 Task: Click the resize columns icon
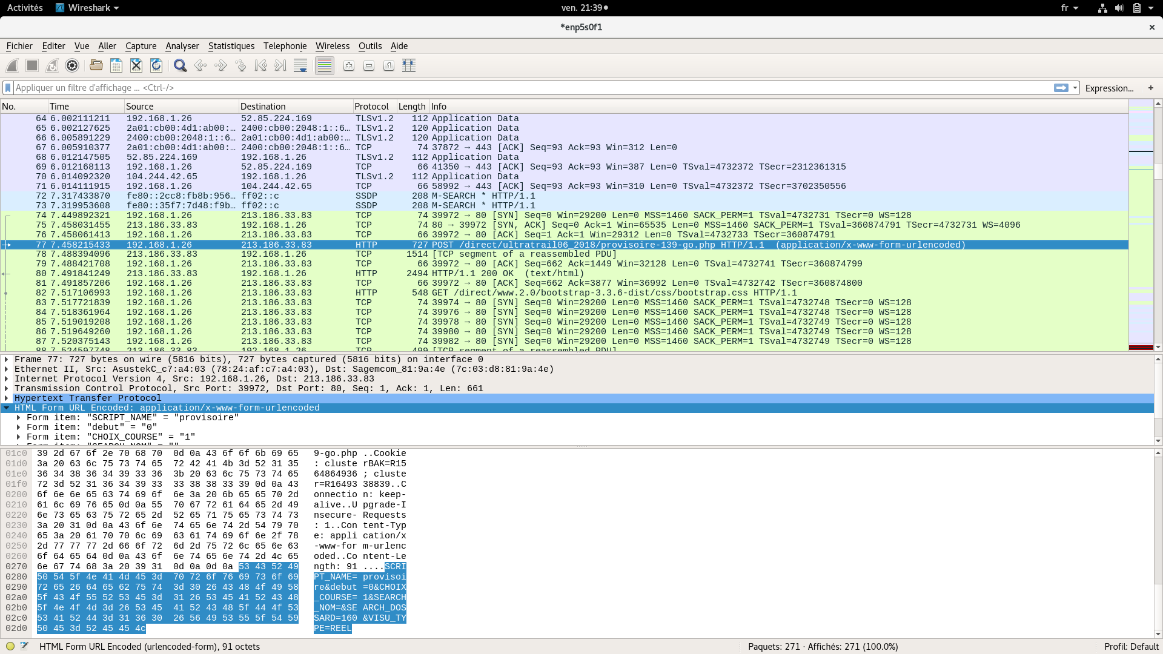pyautogui.click(x=409, y=65)
